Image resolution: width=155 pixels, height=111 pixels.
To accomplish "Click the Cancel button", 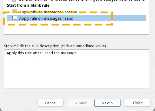I will pos(51,103).
